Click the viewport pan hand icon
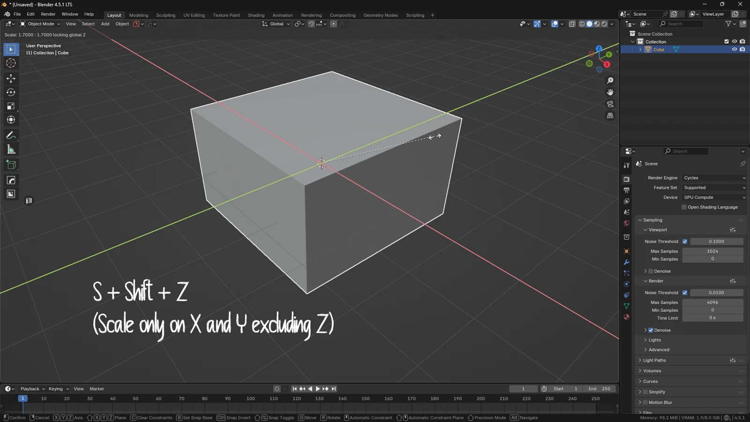 click(610, 92)
